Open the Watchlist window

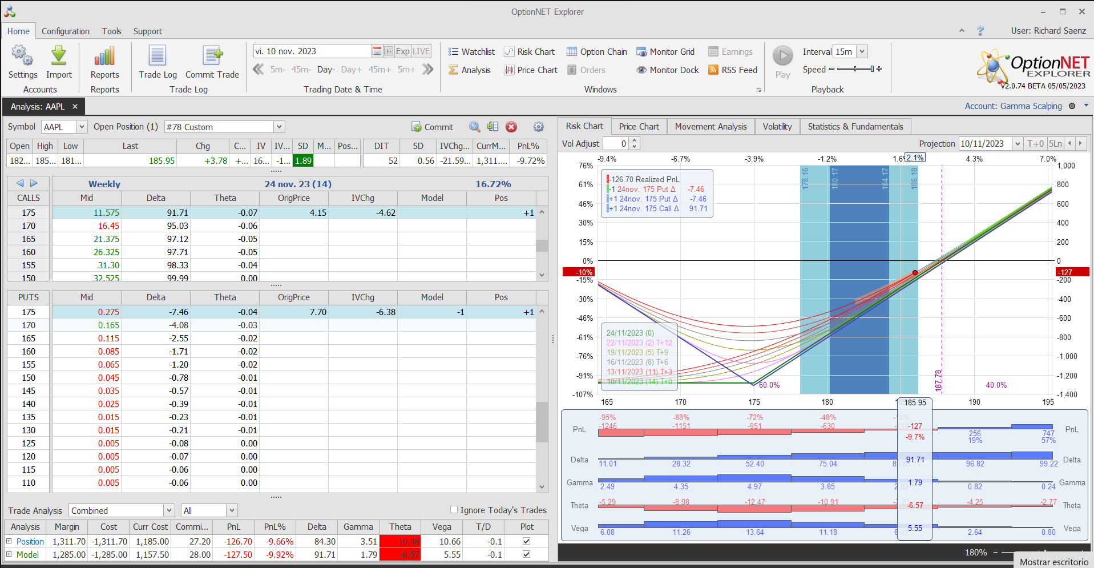click(471, 52)
